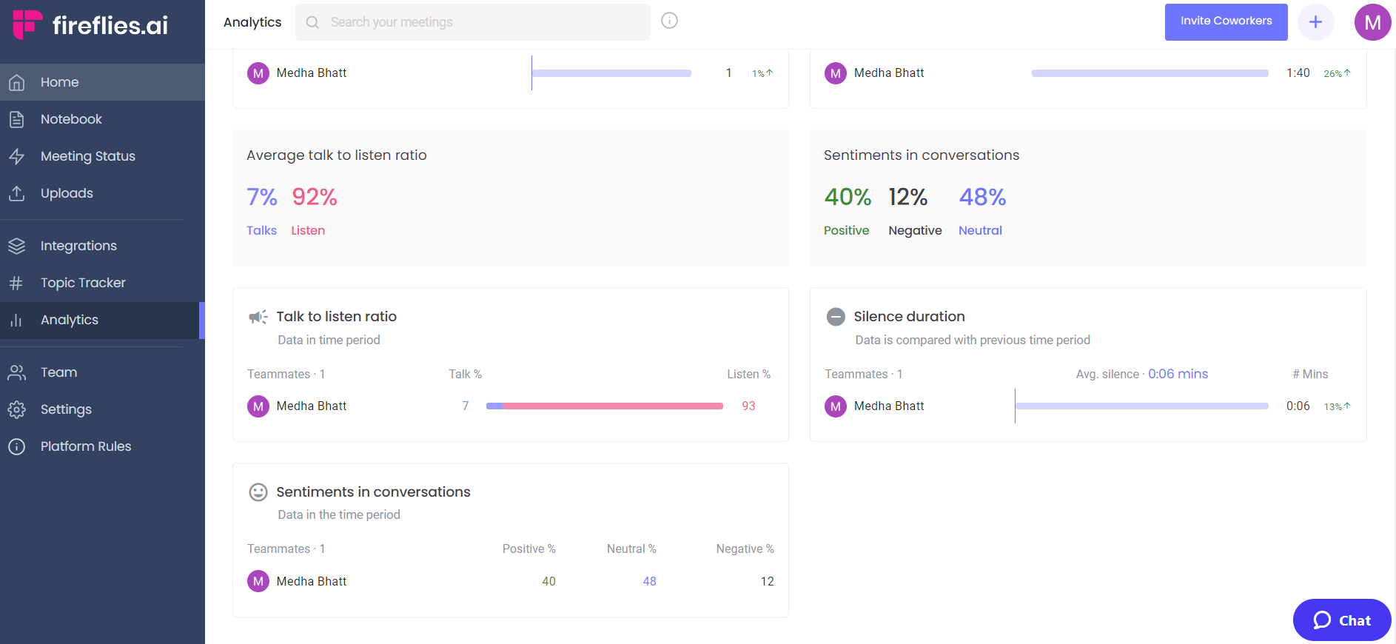
Task: Navigate to Integrations
Action: tap(78, 246)
